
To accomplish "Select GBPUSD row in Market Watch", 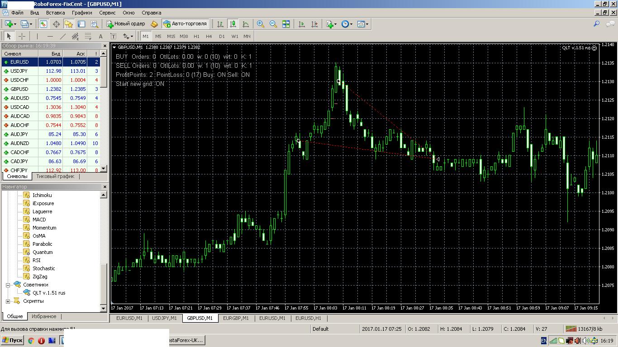I will click(51, 89).
